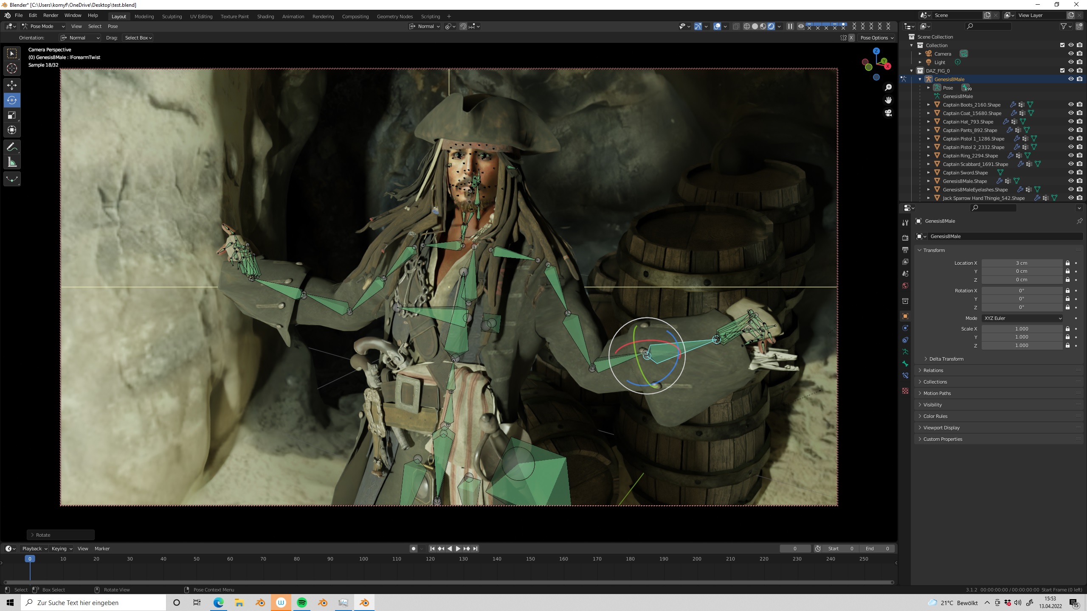This screenshot has width=1087, height=611.
Task: Open the Render menu
Action: pos(51,15)
